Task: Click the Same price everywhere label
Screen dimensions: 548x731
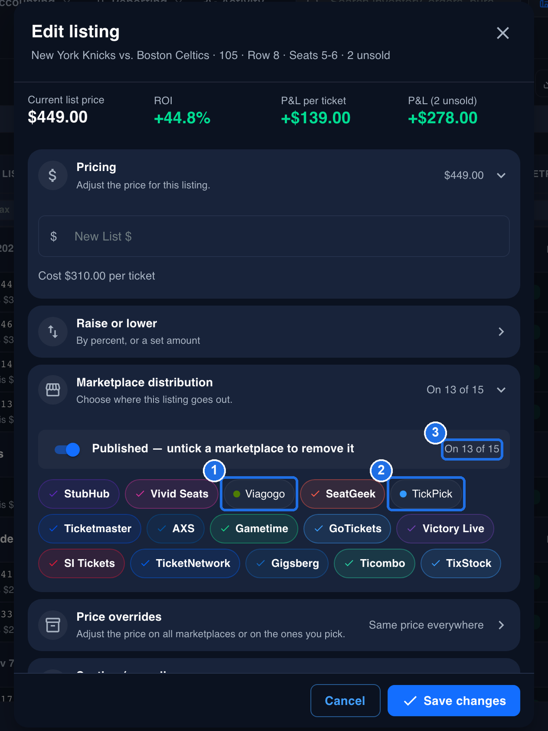Action: click(426, 625)
